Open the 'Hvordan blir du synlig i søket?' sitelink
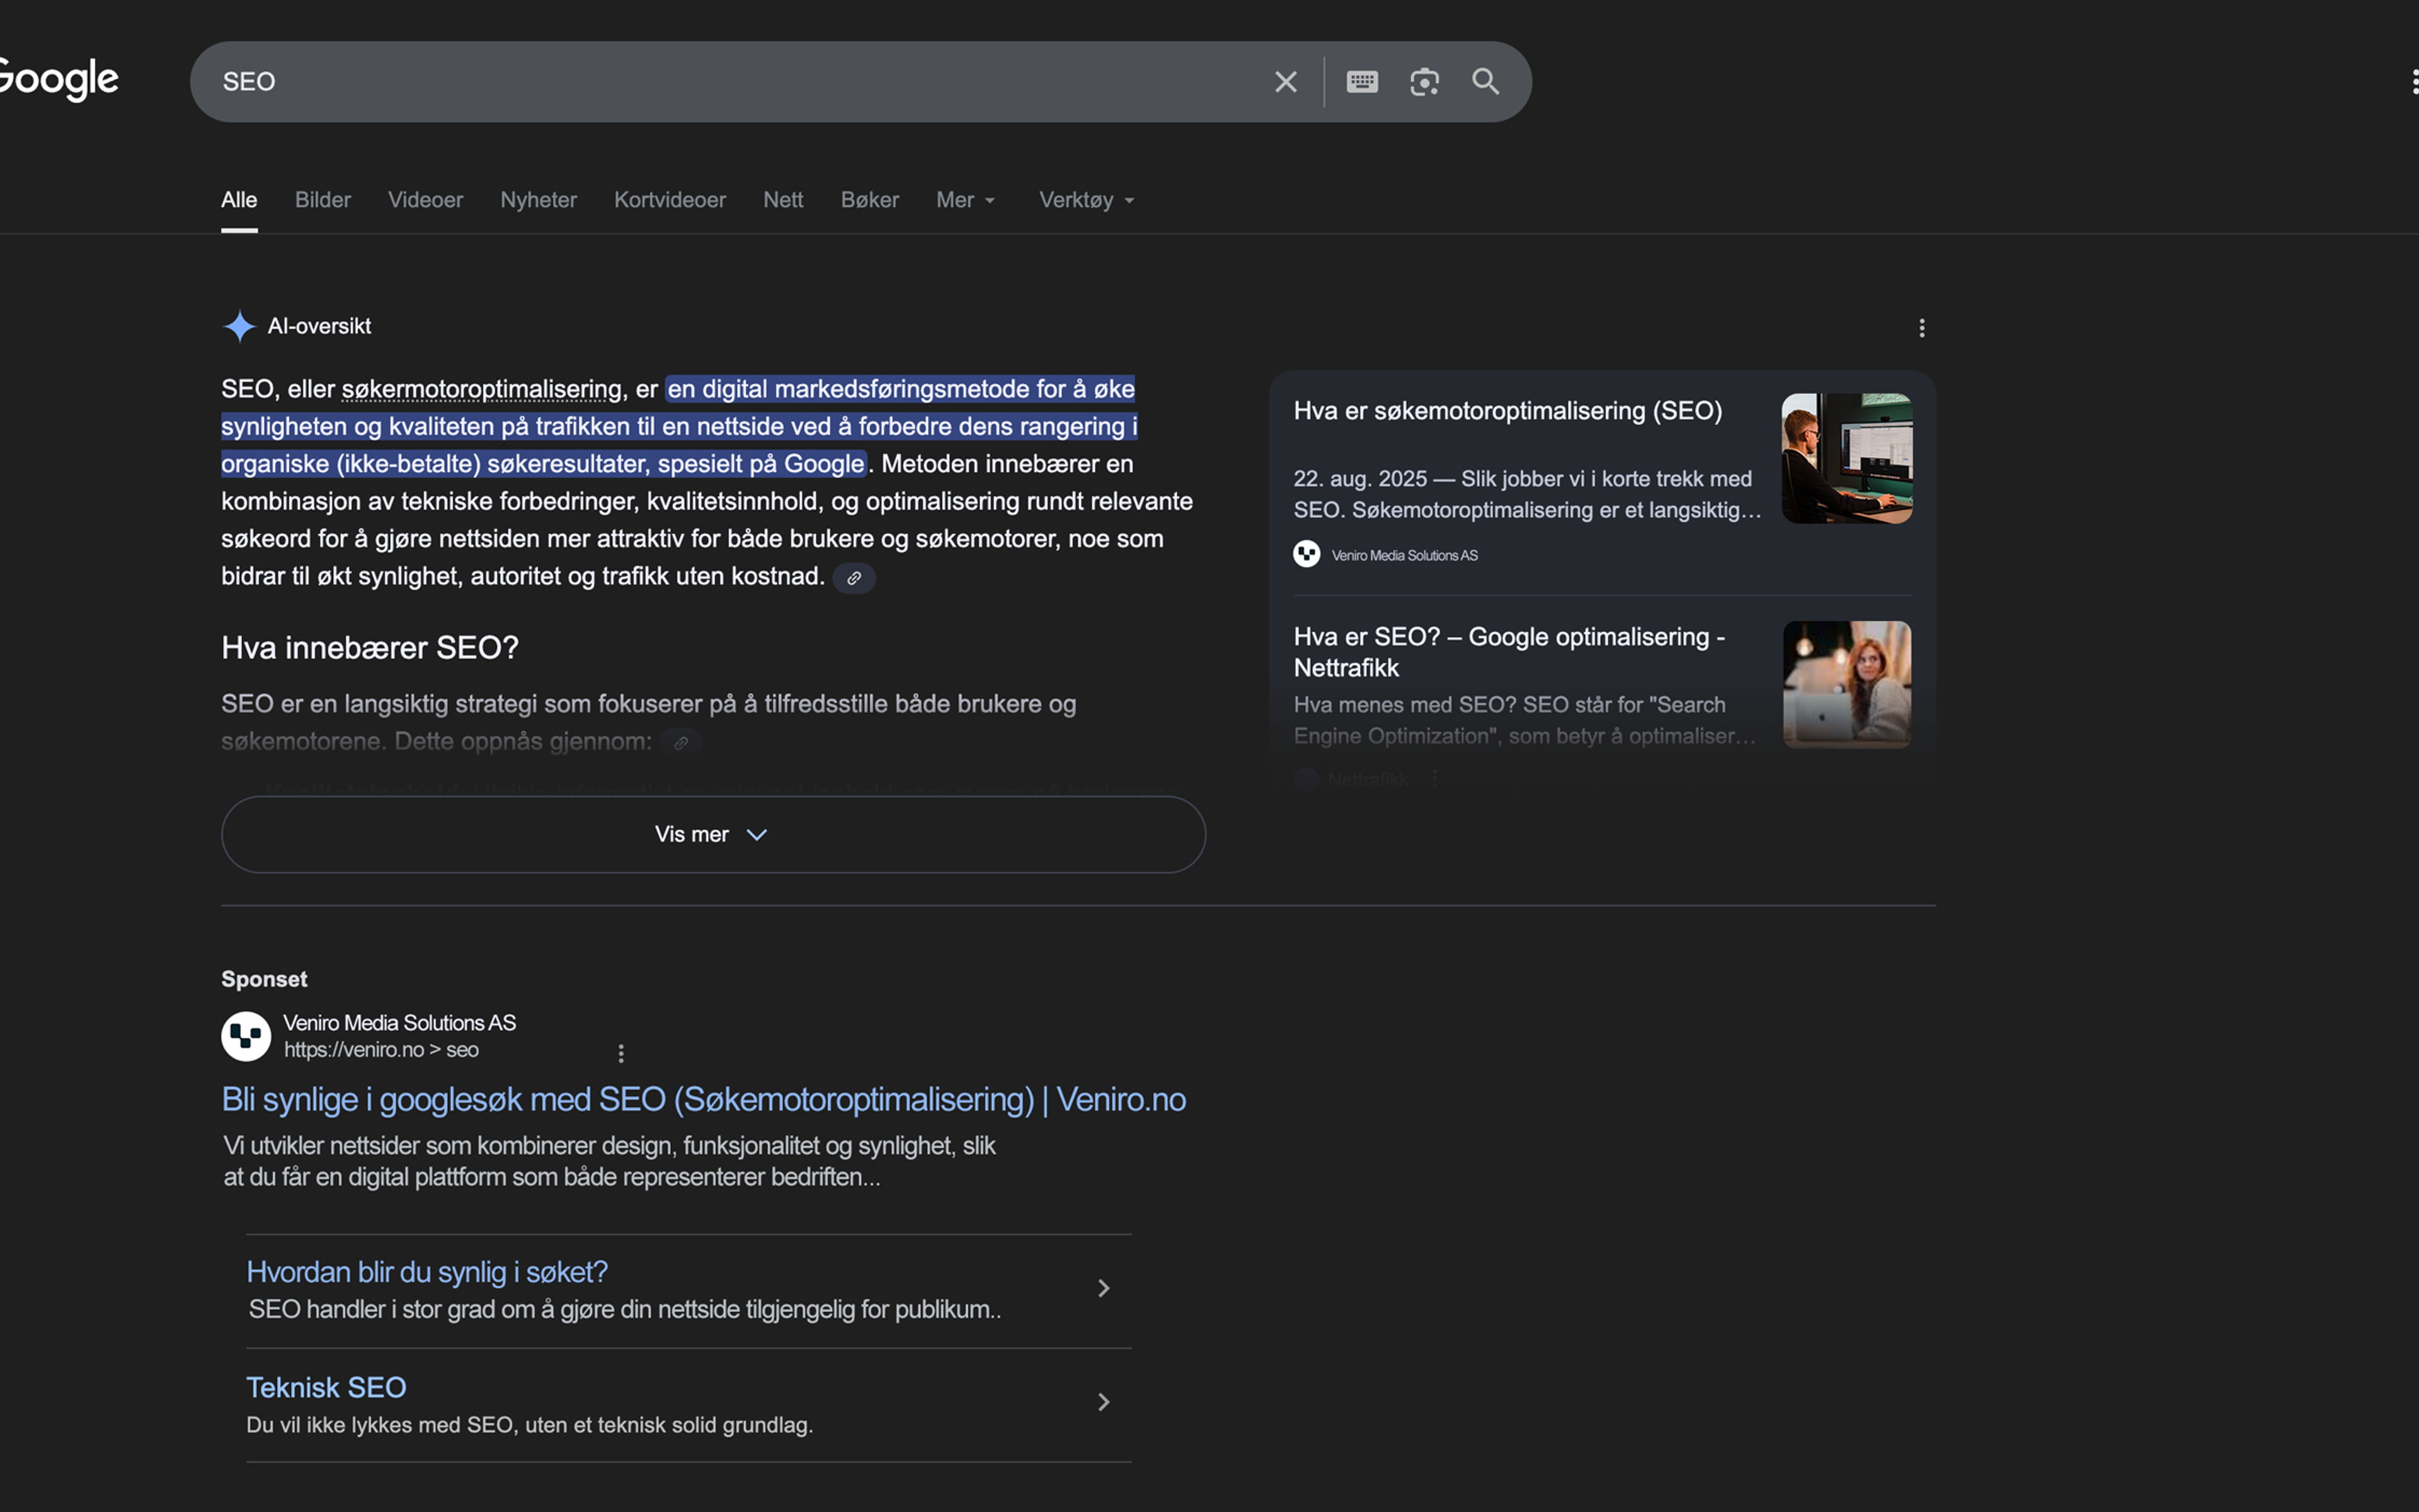The height and width of the screenshot is (1512, 2419). click(x=427, y=1272)
